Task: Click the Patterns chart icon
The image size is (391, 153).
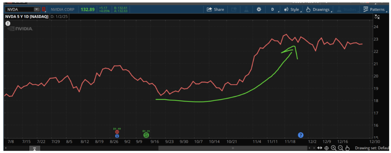Action: 366,10
